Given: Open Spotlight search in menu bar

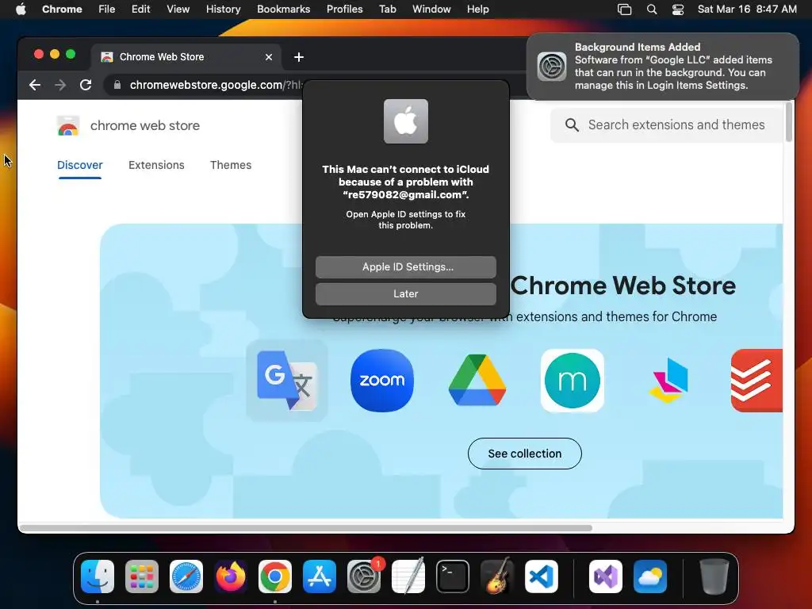Looking at the screenshot, I should pyautogui.click(x=652, y=10).
